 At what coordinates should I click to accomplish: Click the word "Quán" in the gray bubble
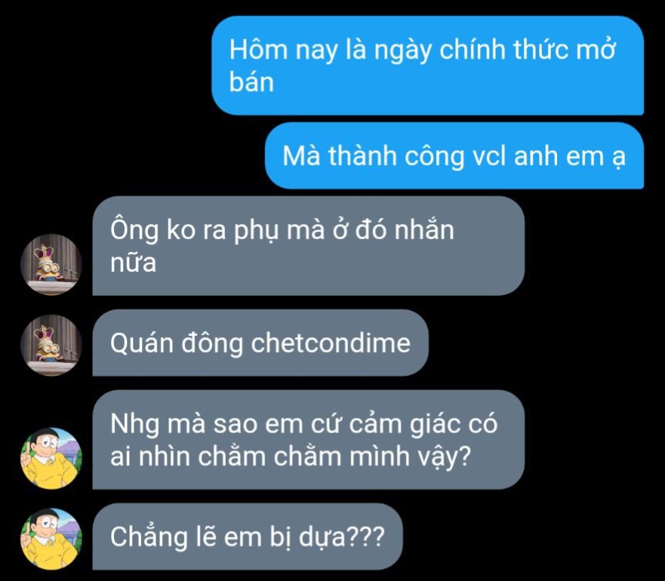[142, 343]
